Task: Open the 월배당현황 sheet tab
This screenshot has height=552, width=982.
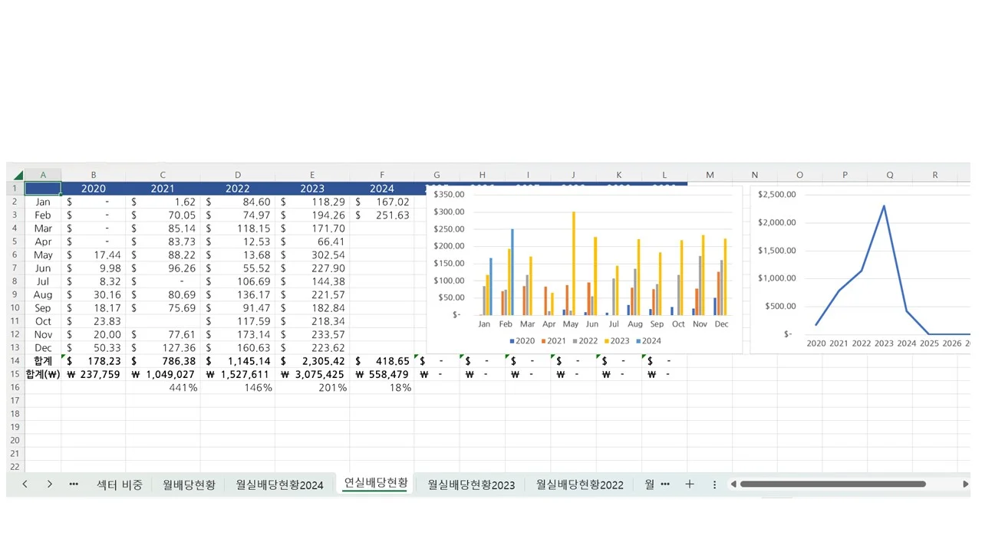Action: coord(189,485)
